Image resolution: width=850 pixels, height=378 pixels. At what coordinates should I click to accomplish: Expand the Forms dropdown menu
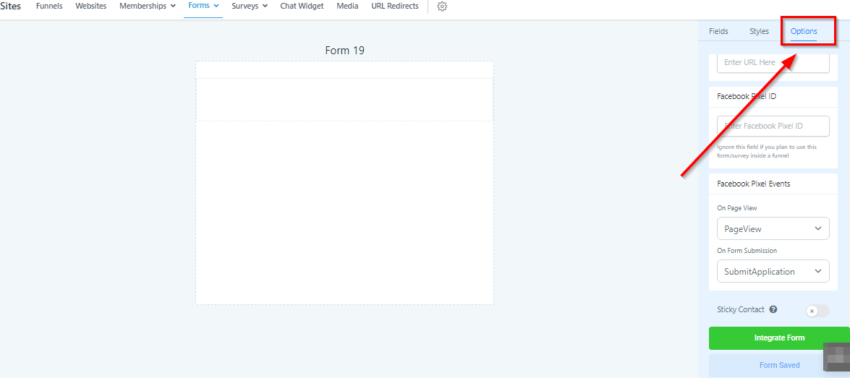[x=203, y=6]
